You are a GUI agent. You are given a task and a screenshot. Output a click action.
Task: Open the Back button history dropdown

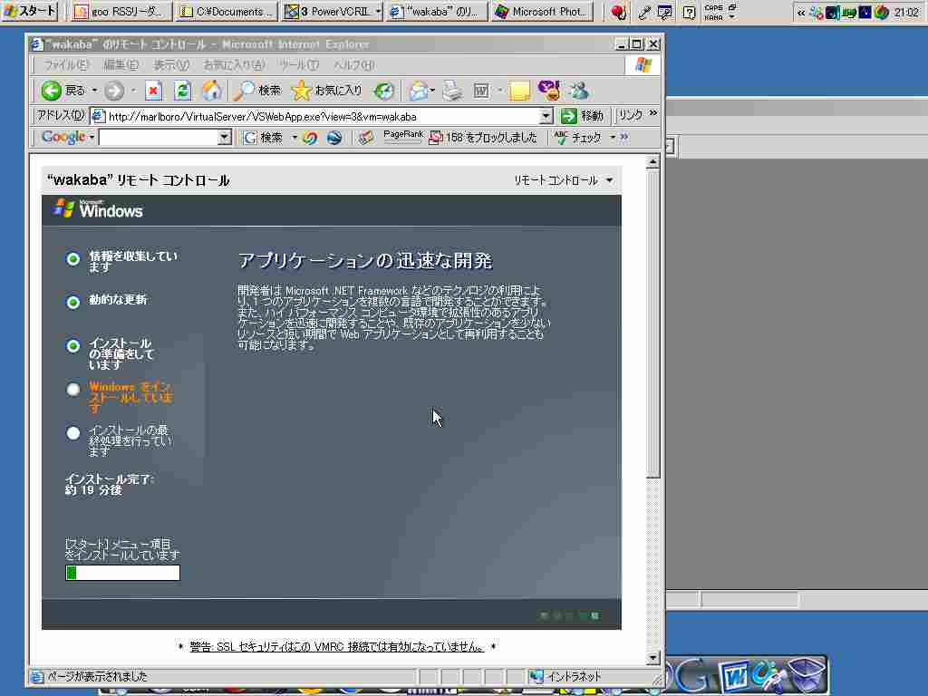coord(94,91)
